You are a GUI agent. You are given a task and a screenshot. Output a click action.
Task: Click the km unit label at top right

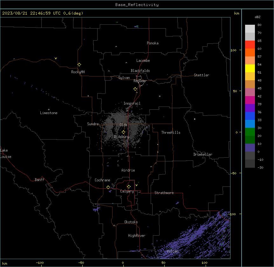pyautogui.click(x=236, y=13)
